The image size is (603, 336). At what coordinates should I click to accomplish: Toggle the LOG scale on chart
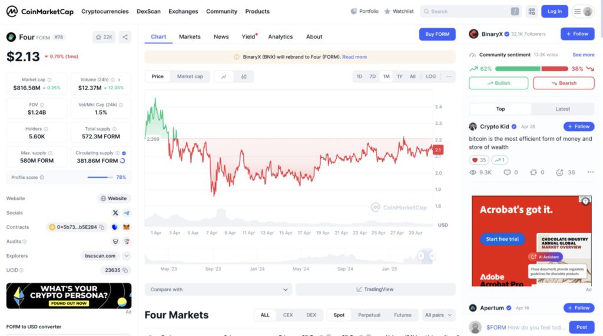pos(430,76)
